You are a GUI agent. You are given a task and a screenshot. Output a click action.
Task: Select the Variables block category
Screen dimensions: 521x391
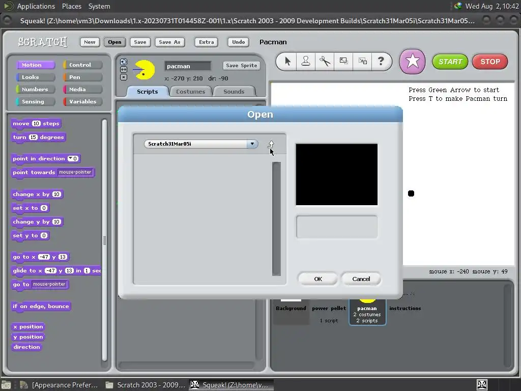point(83,102)
